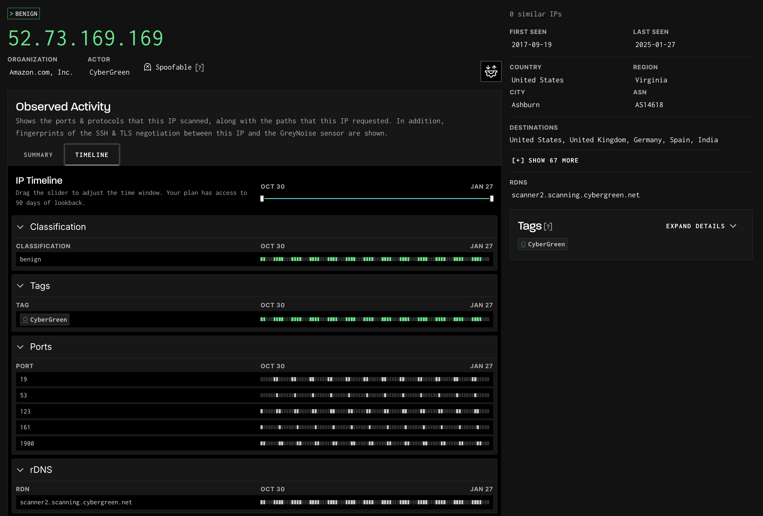The image size is (763, 516).
Task: Select the TIMELINE tab
Action: point(92,155)
